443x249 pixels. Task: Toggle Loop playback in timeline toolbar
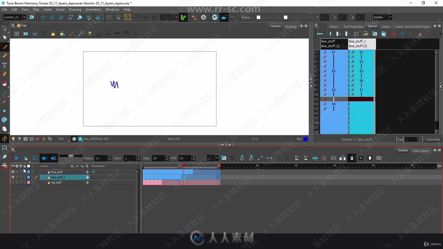(x=35, y=158)
